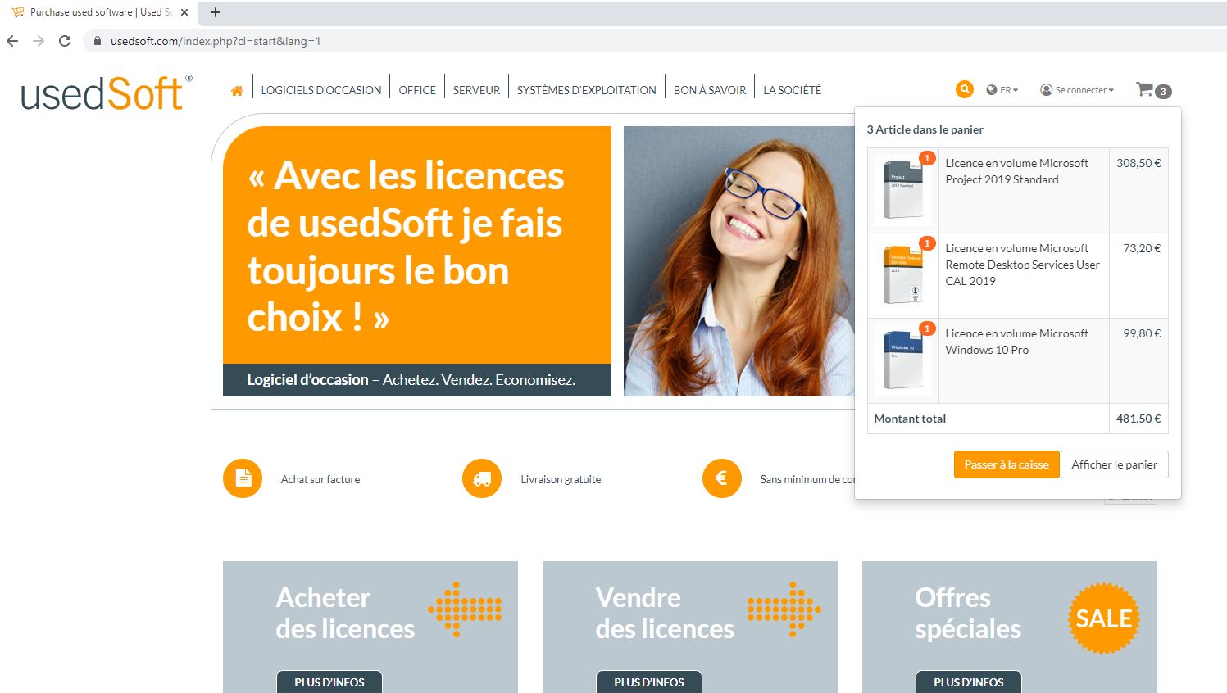
Task: Click PLUS D'INFOS under Vendre des licences
Action: (x=649, y=682)
